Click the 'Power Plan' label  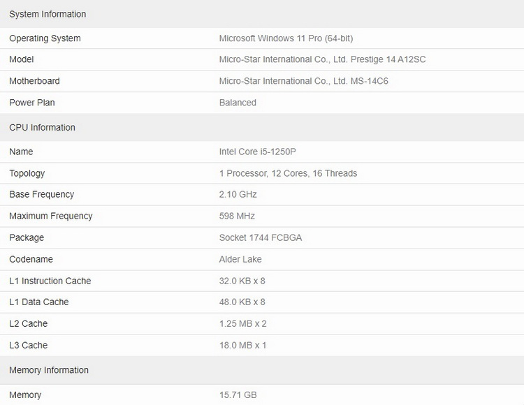32,103
